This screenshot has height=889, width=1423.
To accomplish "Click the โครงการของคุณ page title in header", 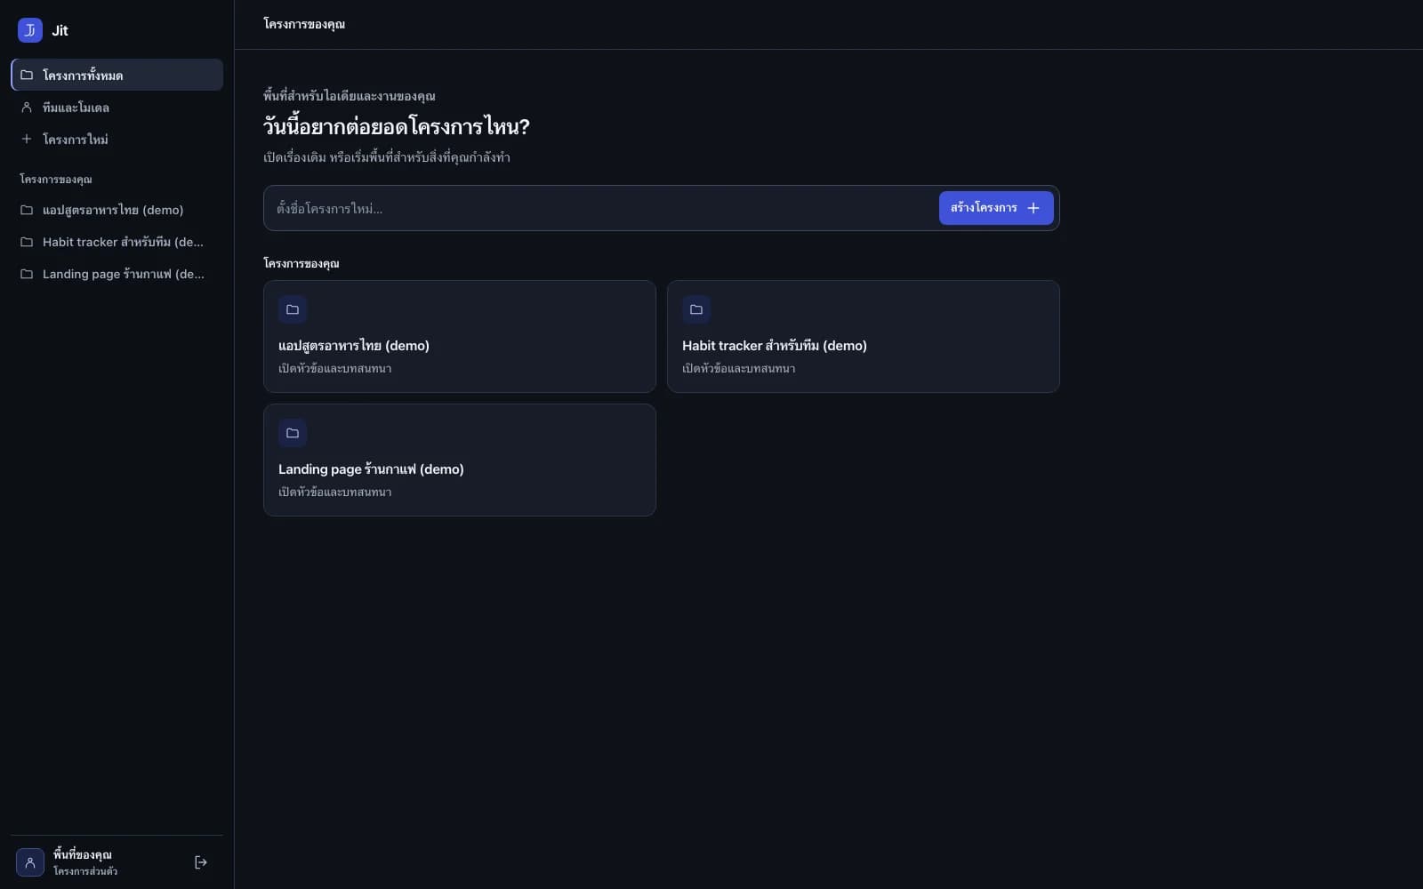I will [304, 24].
